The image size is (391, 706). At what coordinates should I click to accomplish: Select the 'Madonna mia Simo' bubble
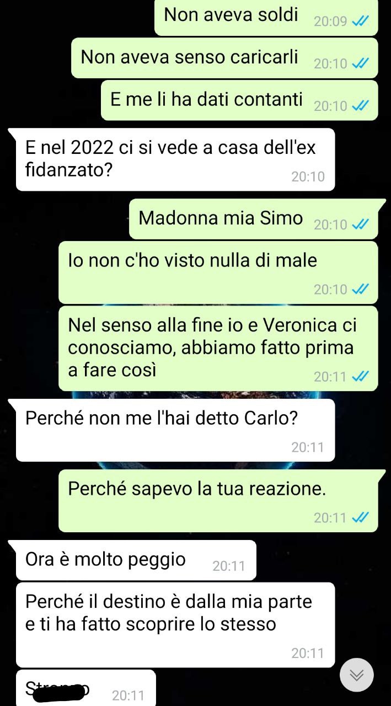click(x=254, y=219)
